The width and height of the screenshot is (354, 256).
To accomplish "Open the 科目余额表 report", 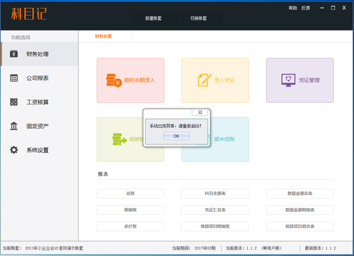I will coord(215,194).
